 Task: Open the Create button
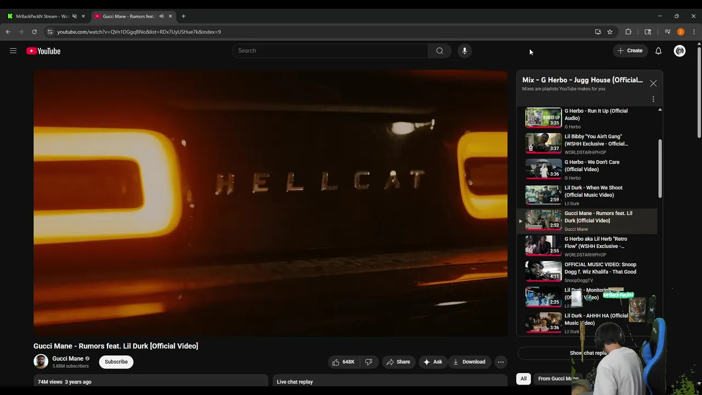click(x=630, y=51)
